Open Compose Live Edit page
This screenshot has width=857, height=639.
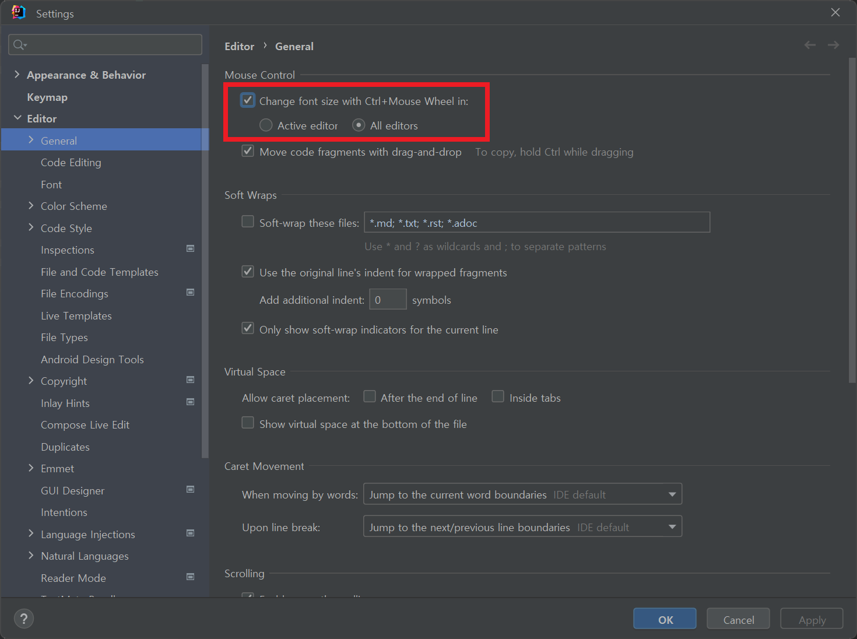click(x=85, y=425)
